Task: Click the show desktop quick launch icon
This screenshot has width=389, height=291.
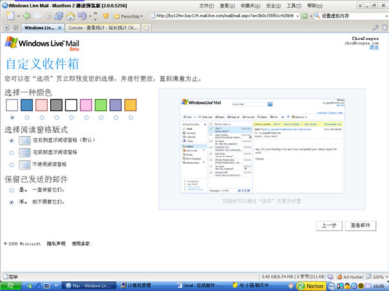Action: 47,286
